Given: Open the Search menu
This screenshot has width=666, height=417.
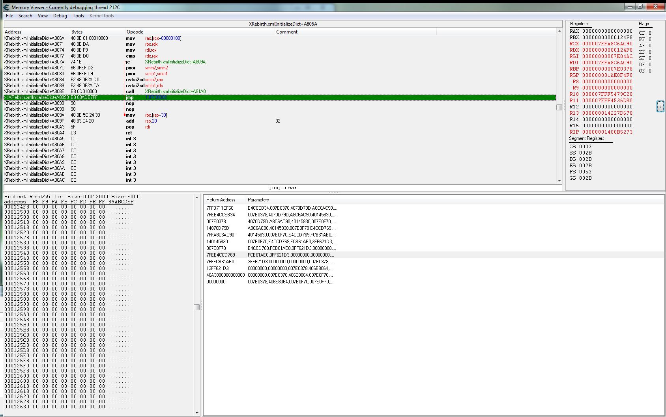Looking at the screenshot, I should 25,16.
